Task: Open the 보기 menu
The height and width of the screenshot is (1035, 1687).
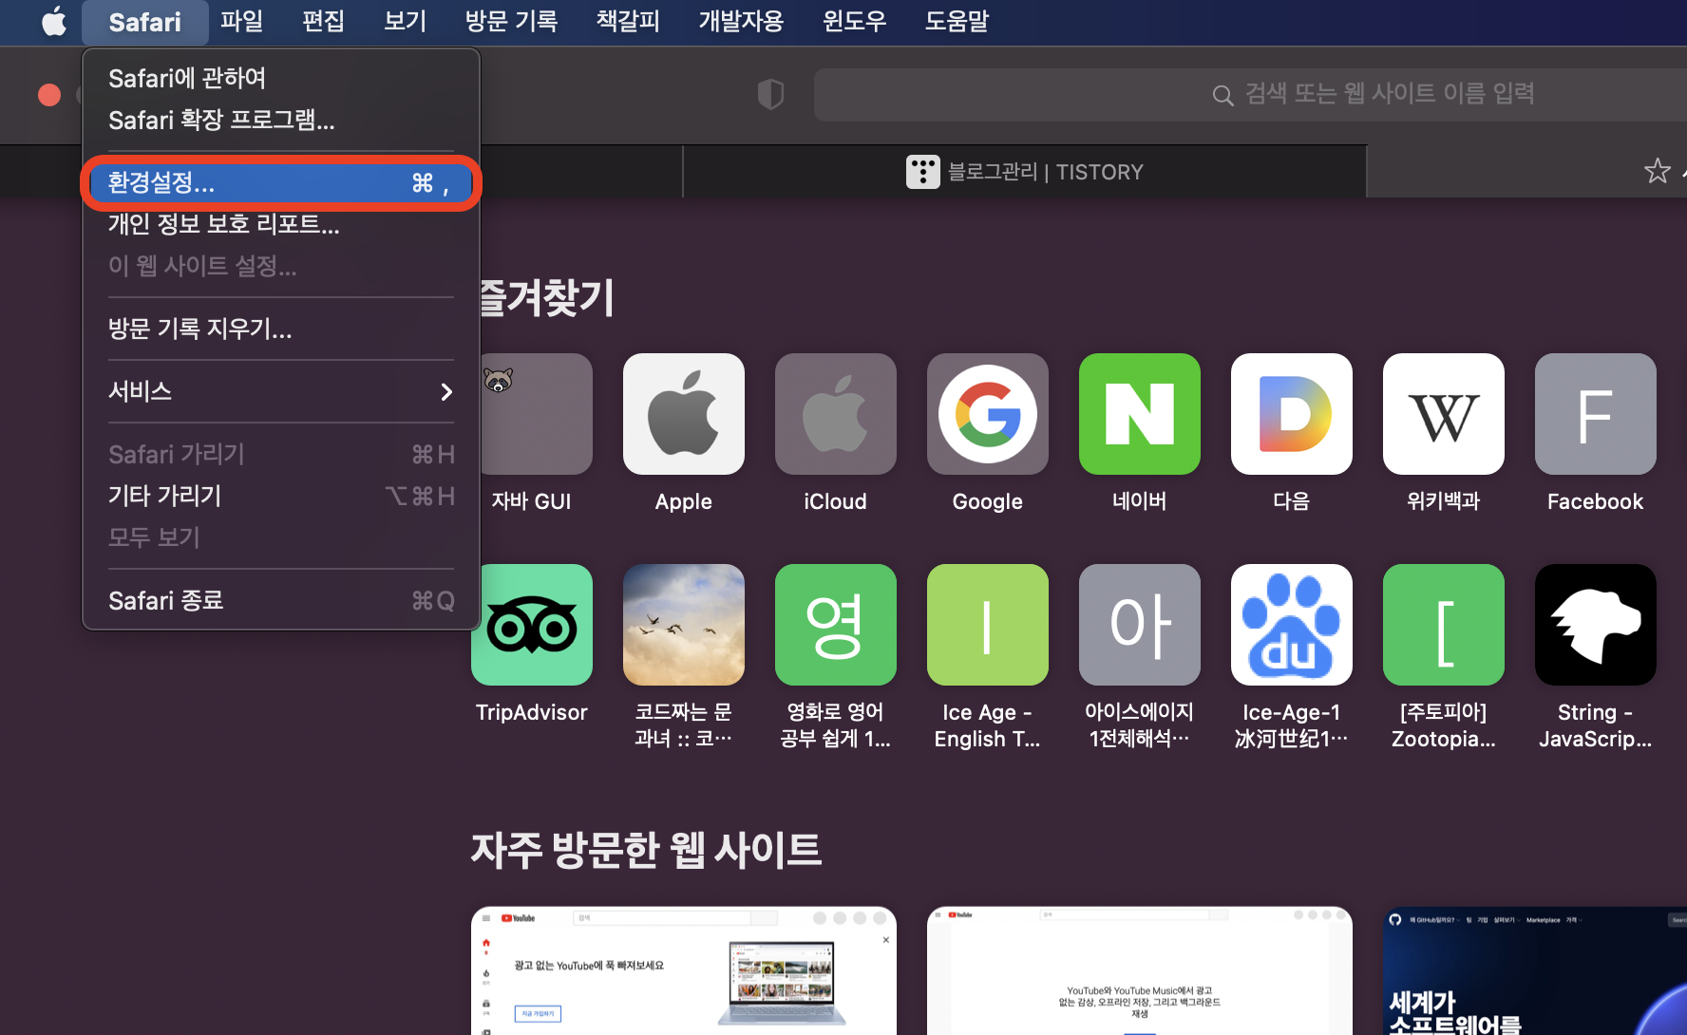Action: pos(405,22)
